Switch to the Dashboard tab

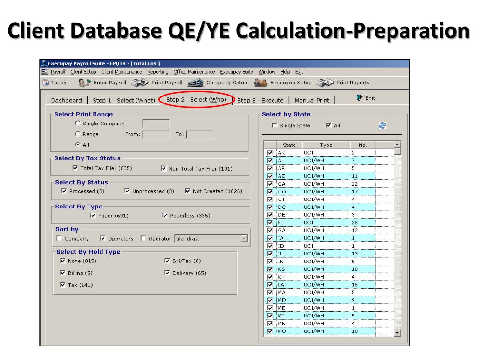pyautogui.click(x=66, y=101)
